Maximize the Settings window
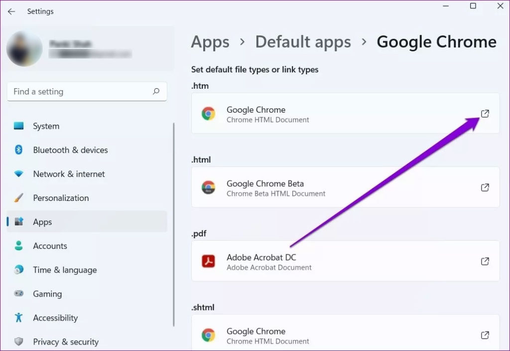 473,6
